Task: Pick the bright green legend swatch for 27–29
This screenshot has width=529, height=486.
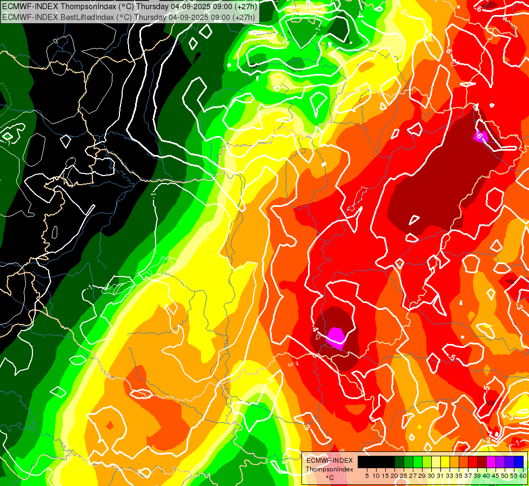Action: [x=418, y=462]
